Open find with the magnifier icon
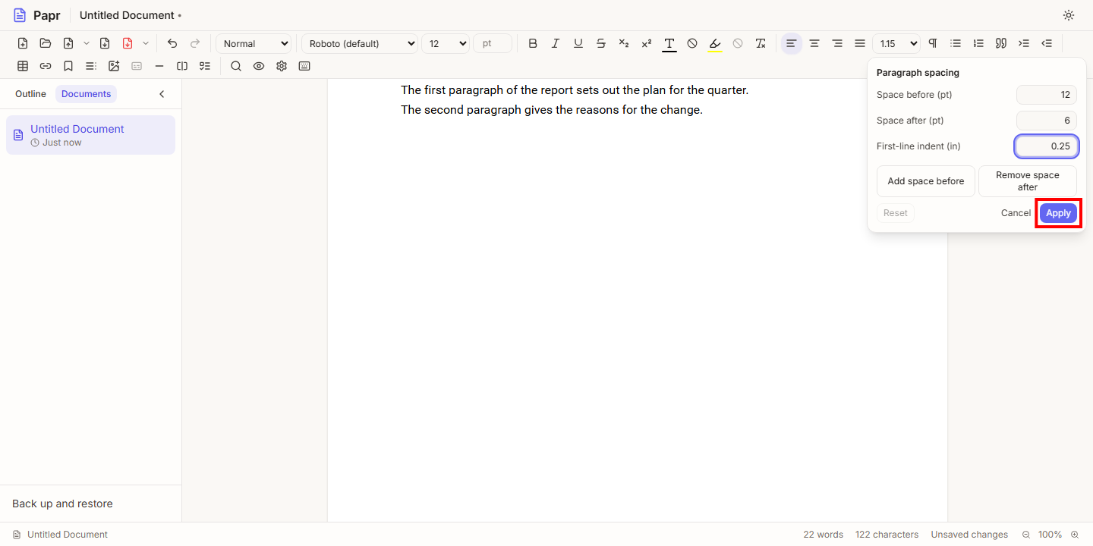Viewport: 1093px width, 546px height. point(236,66)
